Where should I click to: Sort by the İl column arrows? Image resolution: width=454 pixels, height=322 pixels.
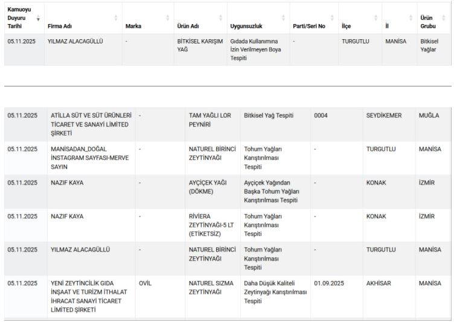pyautogui.click(x=412, y=18)
